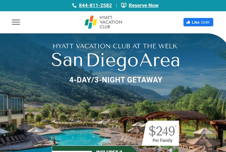
Task: Click the resort building with tall windows
Action: (11, 109)
